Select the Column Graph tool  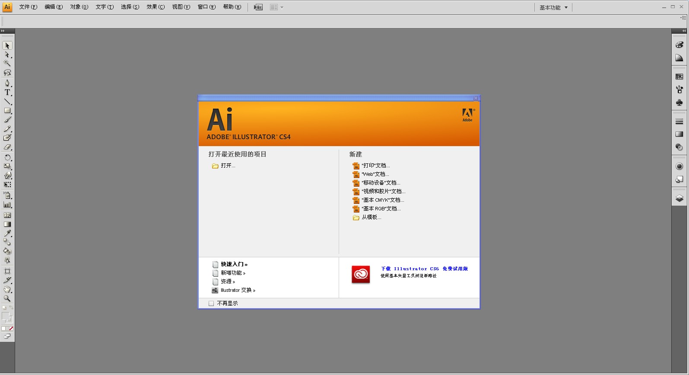pos(7,205)
